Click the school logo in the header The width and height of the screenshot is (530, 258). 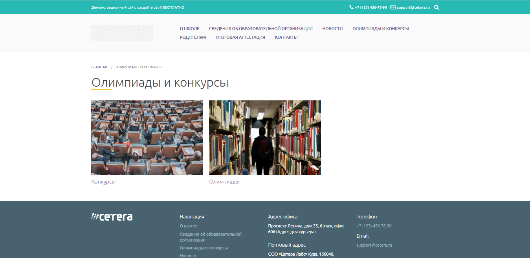pyautogui.click(x=122, y=33)
